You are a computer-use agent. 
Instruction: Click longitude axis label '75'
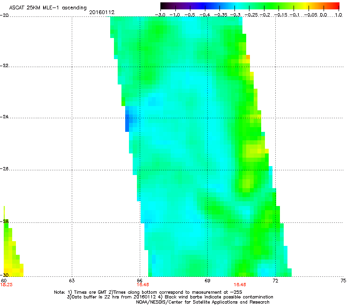tap(343, 281)
